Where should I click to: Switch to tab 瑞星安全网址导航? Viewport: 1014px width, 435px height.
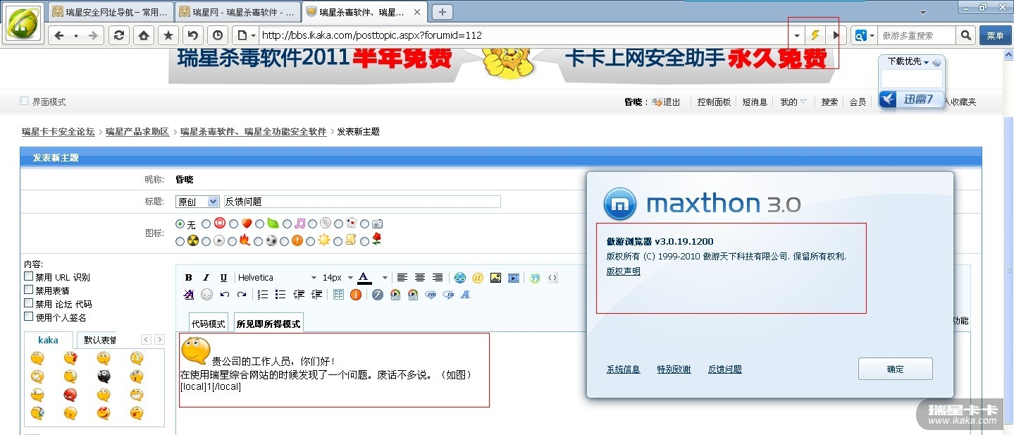point(111,12)
